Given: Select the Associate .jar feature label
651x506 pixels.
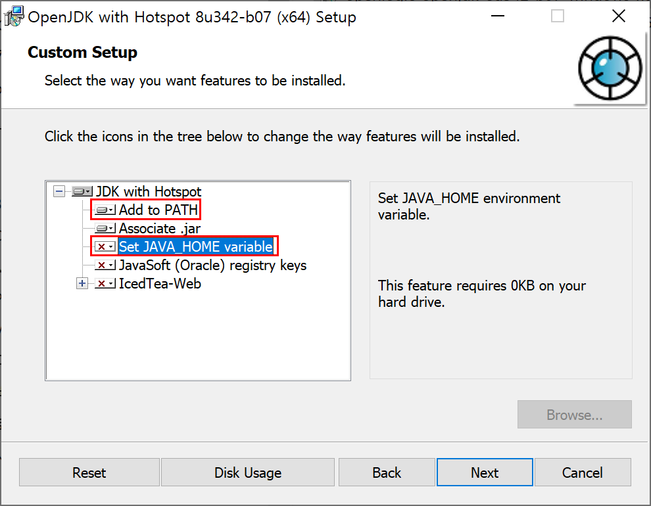Looking at the screenshot, I should [160, 229].
